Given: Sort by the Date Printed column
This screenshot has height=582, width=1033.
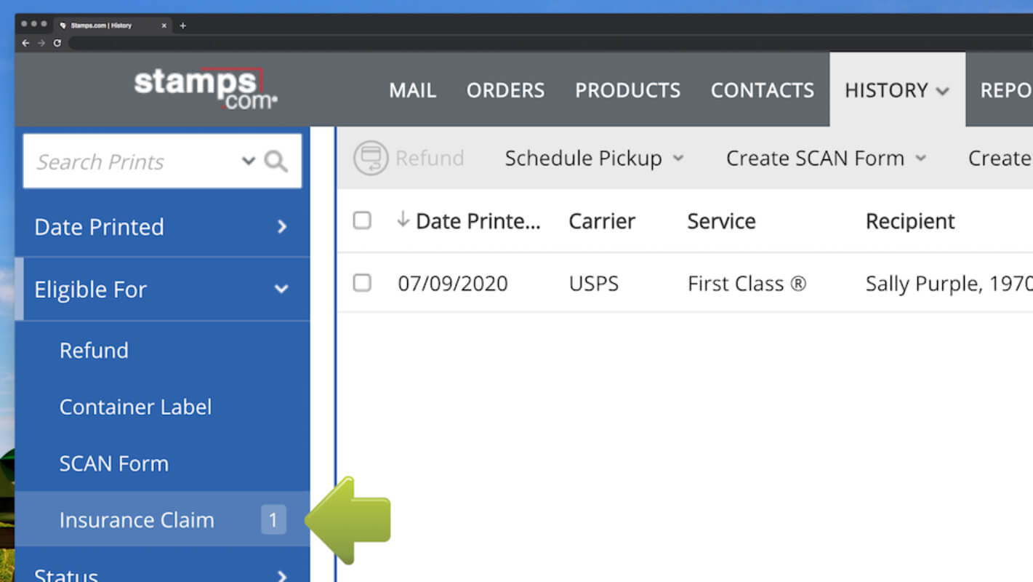Looking at the screenshot, I should tap(478, 220).
